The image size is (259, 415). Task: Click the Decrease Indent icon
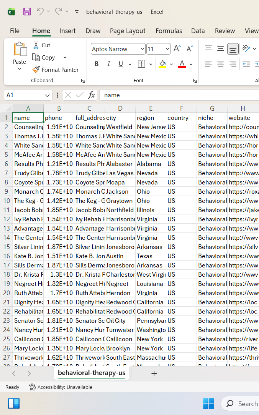246,64
